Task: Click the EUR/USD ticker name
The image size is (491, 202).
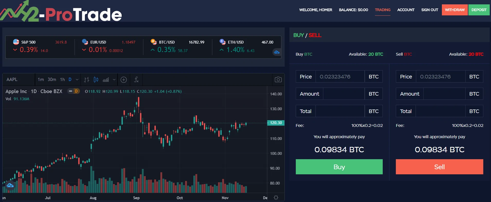Action: point(98,42)
